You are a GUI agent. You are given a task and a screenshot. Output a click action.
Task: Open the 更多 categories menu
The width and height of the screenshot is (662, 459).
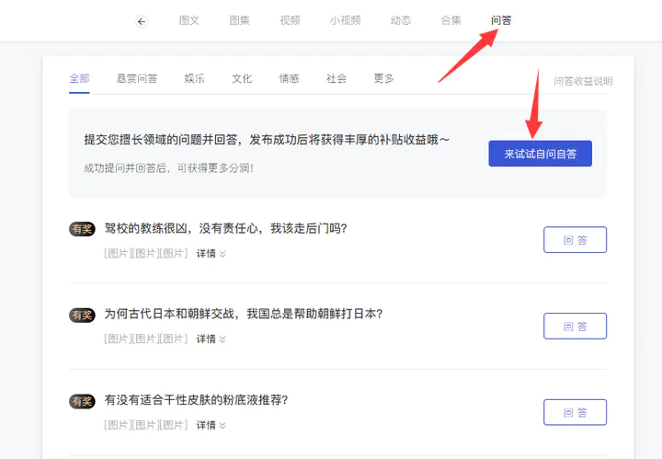click(383, 78)
